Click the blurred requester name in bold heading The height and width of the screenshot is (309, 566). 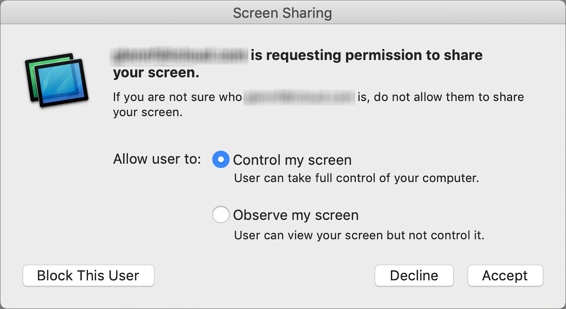point(180,56)
